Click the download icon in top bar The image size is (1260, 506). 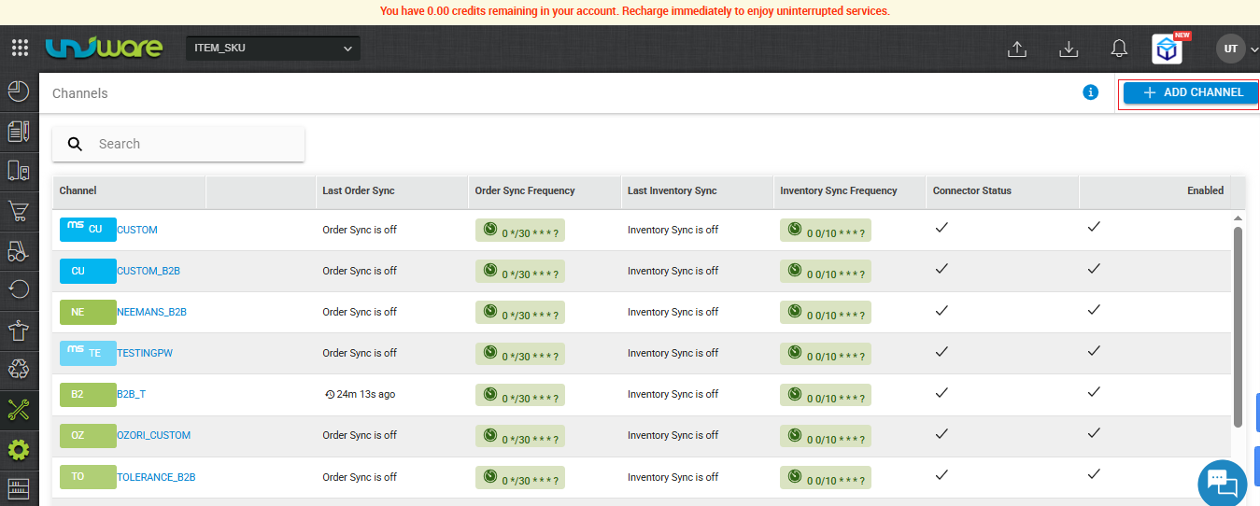(x=1069, y=49)
